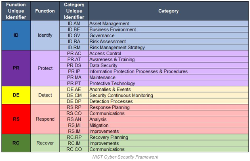This screenshot has width=250, height=161.
Task: Click the Security Continuous Monitoring cell
Action: (x=168, y=95)
